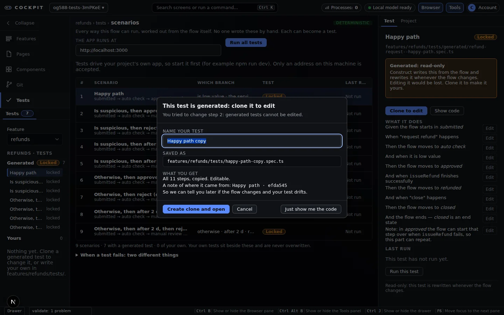Viewport: 504px width, 315px height.
Task: Click the Run this test button
Action: (x=404, y=272)
